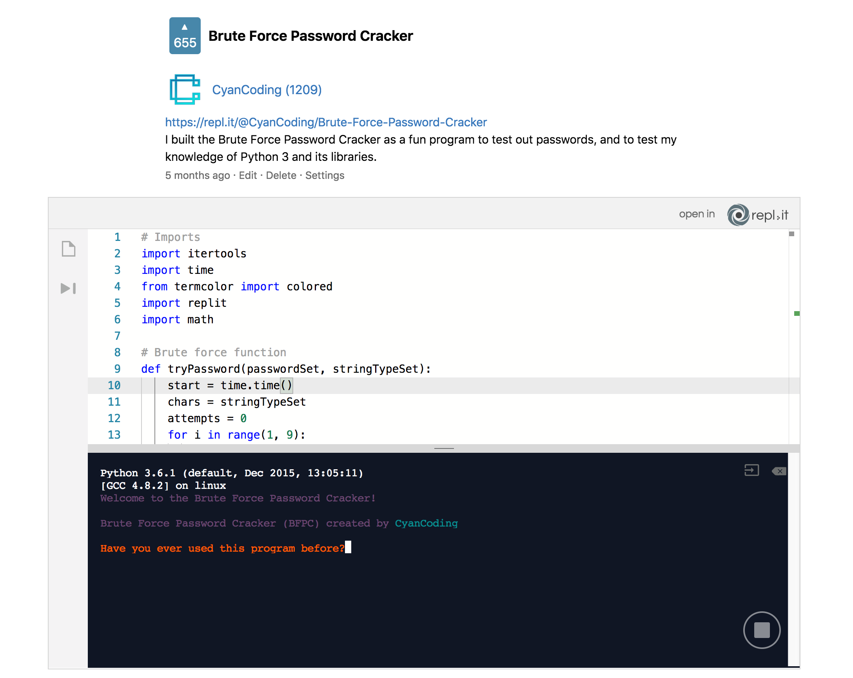
Task: Click the green marker in editor overview ruler
Action: coord(797,313)
